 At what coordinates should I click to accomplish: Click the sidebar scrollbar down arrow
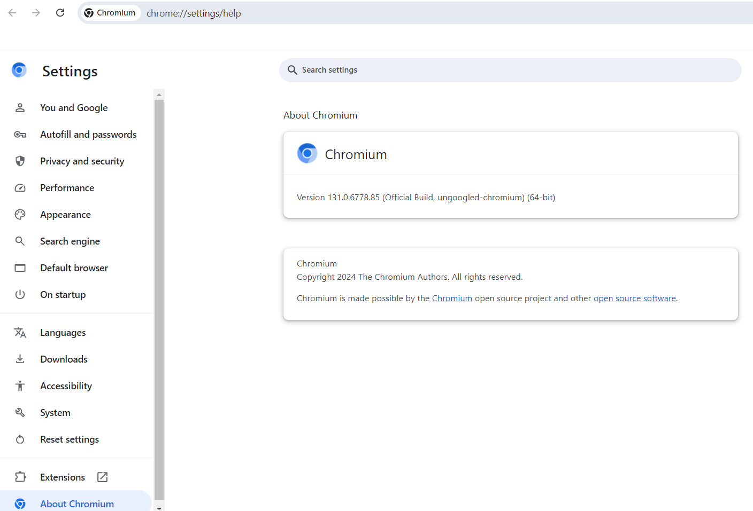point(159,508)
